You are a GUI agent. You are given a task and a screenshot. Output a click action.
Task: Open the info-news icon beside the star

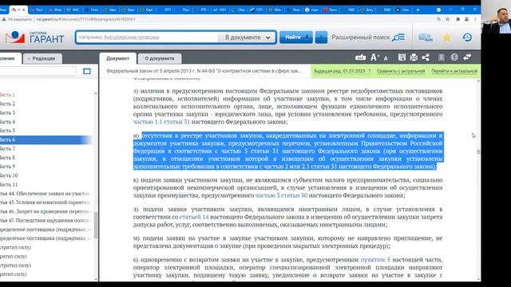tap(426, 37)
